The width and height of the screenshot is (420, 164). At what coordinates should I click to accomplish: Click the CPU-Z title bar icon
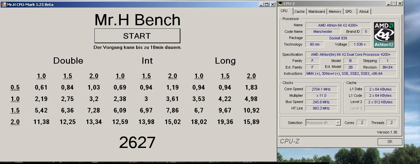(x=281, y=4)
